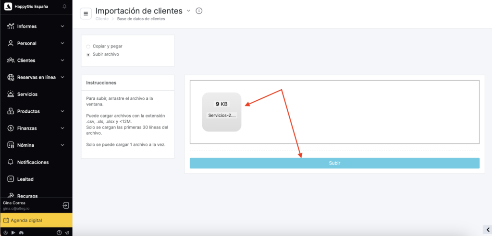Click the uploaded Servicios file thumbnail
The height and width of the screenshot is (236, 492).
coord(221,112)
